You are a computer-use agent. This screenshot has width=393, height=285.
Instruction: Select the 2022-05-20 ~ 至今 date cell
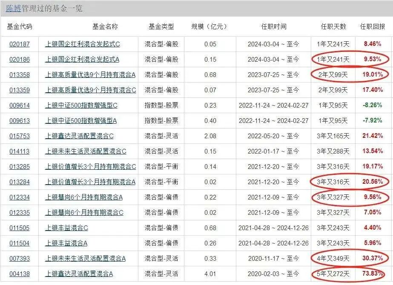click(x=273, y=136)
